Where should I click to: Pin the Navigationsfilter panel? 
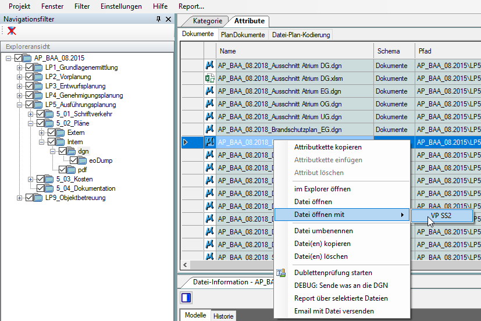click(x=158, y=19)
